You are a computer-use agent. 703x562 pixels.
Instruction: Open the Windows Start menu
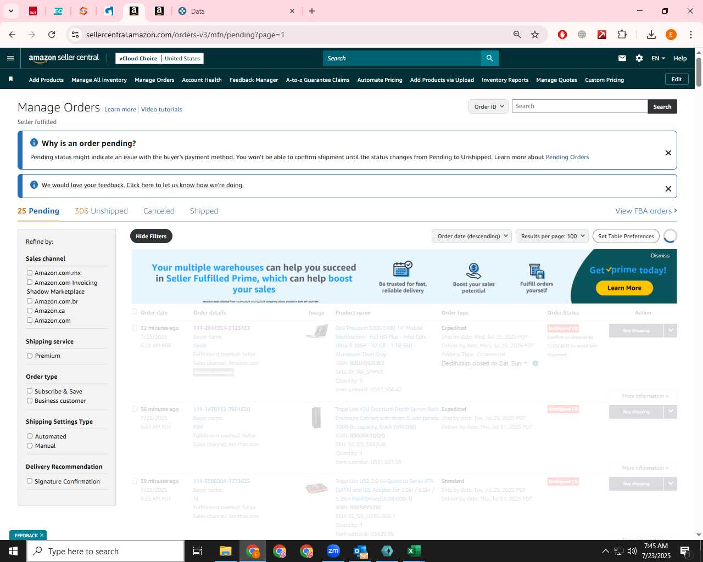tap(13, 551)
